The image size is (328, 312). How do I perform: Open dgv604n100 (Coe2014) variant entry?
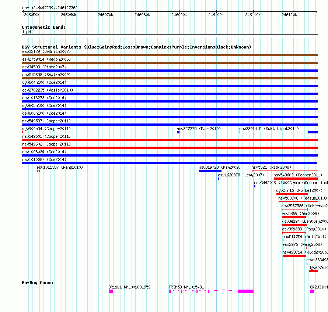44,82
